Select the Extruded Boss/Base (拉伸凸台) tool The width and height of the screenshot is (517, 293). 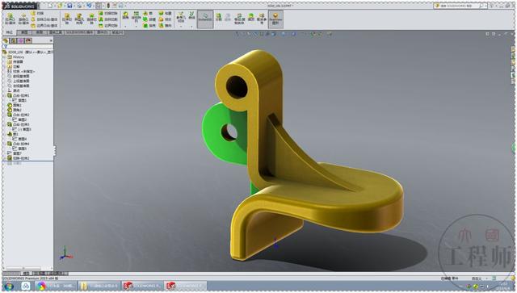10,19
